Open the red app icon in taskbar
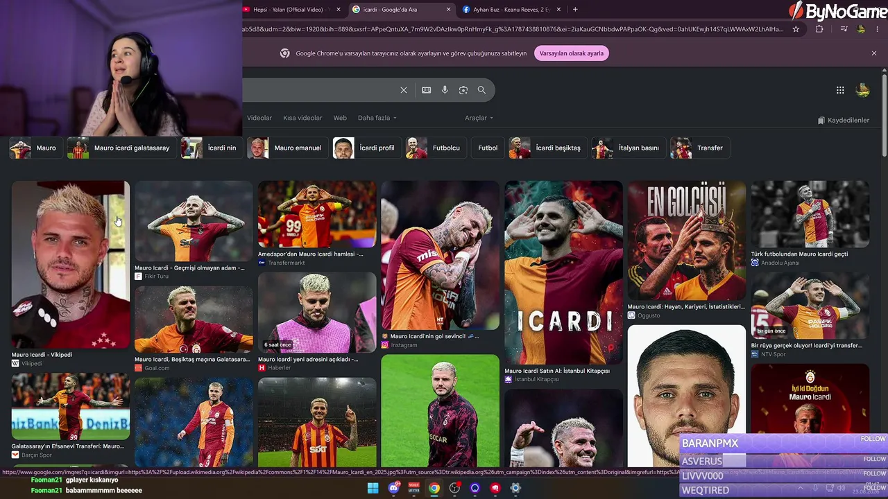The image size is (888, 499). (x=495, y=488)
